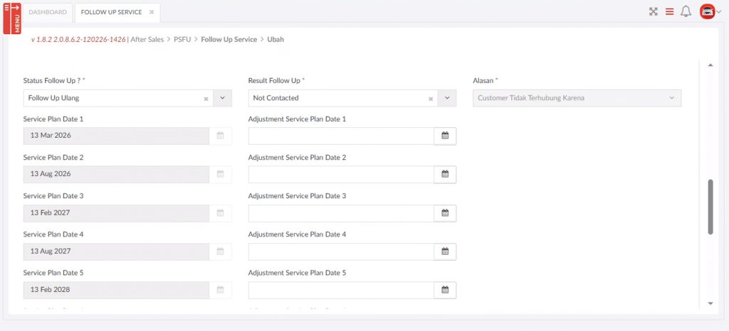729x331 pixels.
Task: Click the fullscreen expand icon
Action: [653, 11]
